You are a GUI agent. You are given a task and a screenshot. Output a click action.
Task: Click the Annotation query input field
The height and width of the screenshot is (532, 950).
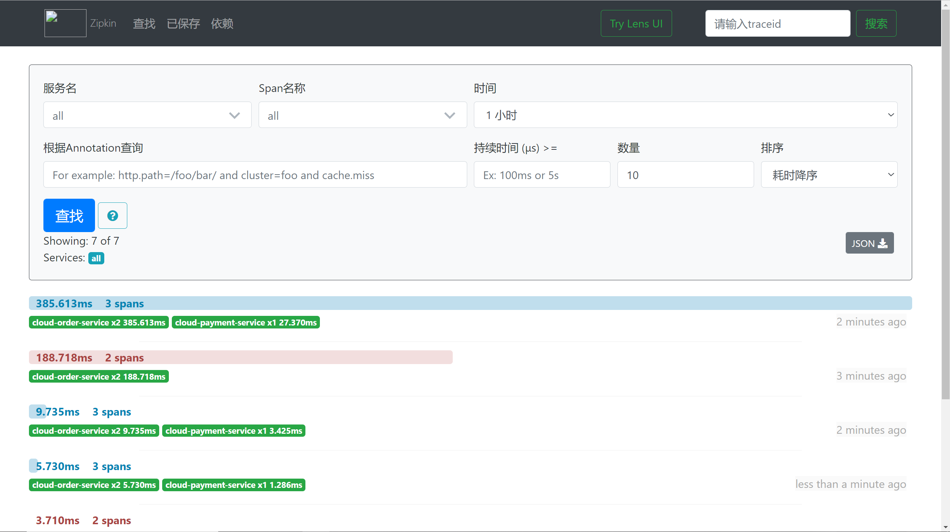pyautogui.click(x=255, y=175)
